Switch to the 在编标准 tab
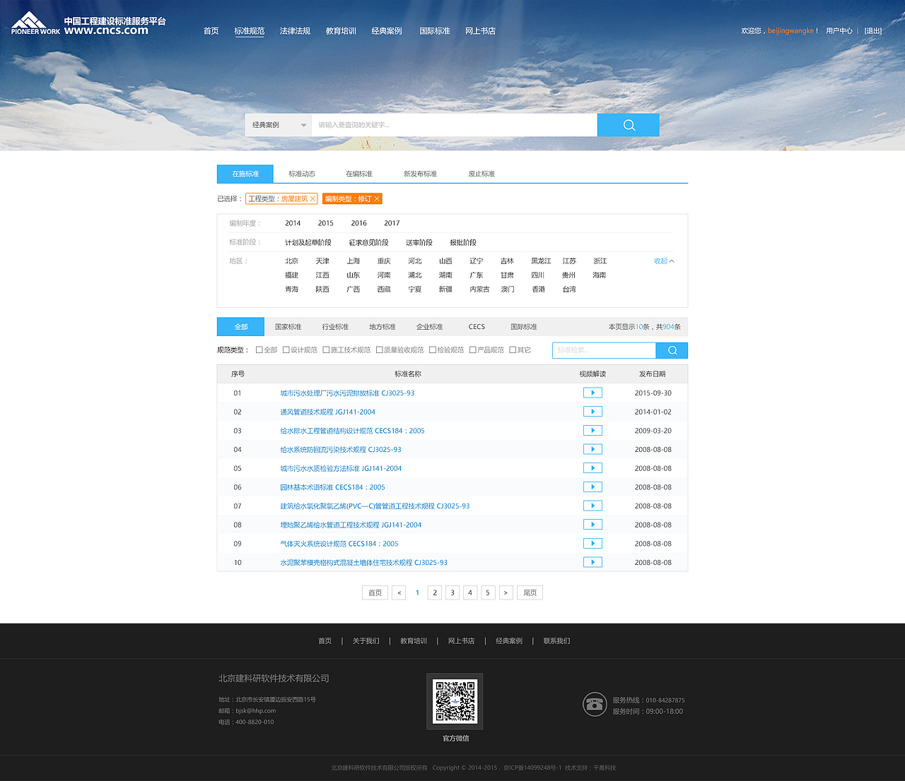Viewport: 905px width, 781px height. [359, 174]
